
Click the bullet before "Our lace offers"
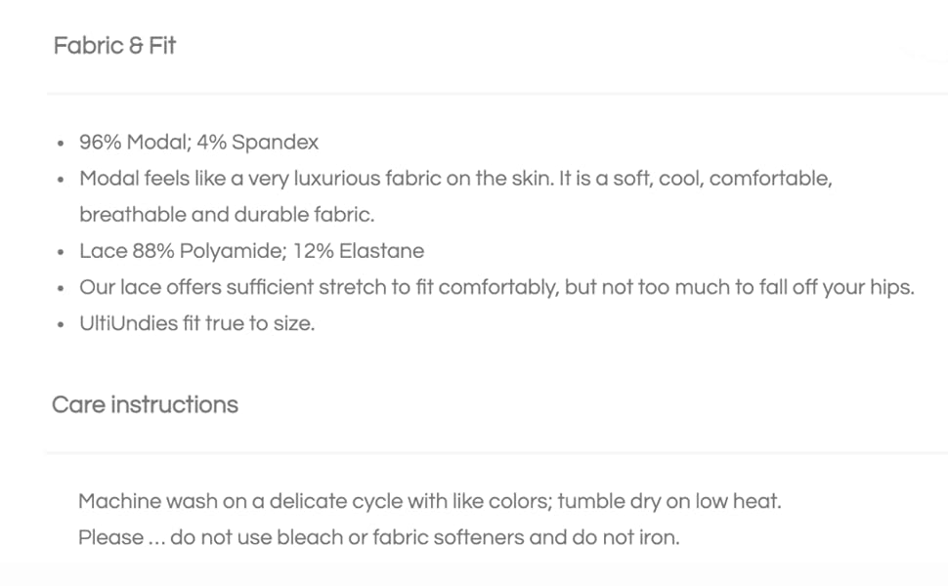point(62,288)
